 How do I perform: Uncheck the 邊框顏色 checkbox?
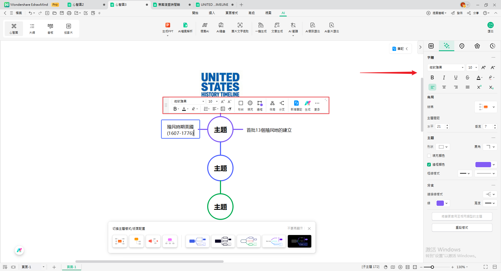click(x=429, y=165)
